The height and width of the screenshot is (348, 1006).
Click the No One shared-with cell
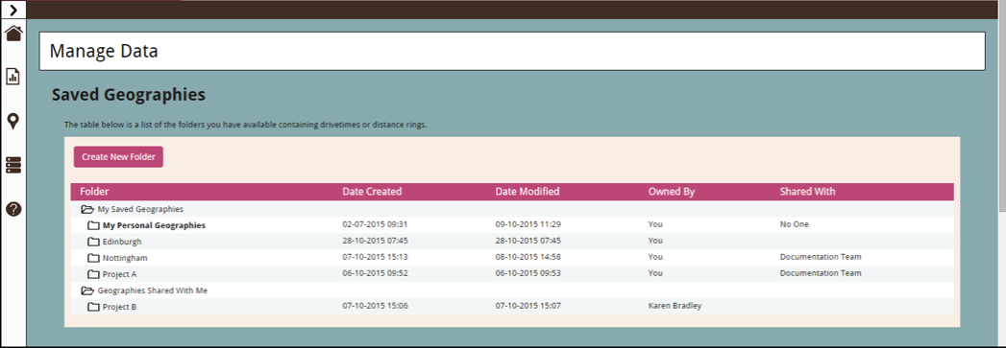pos(795,224)
